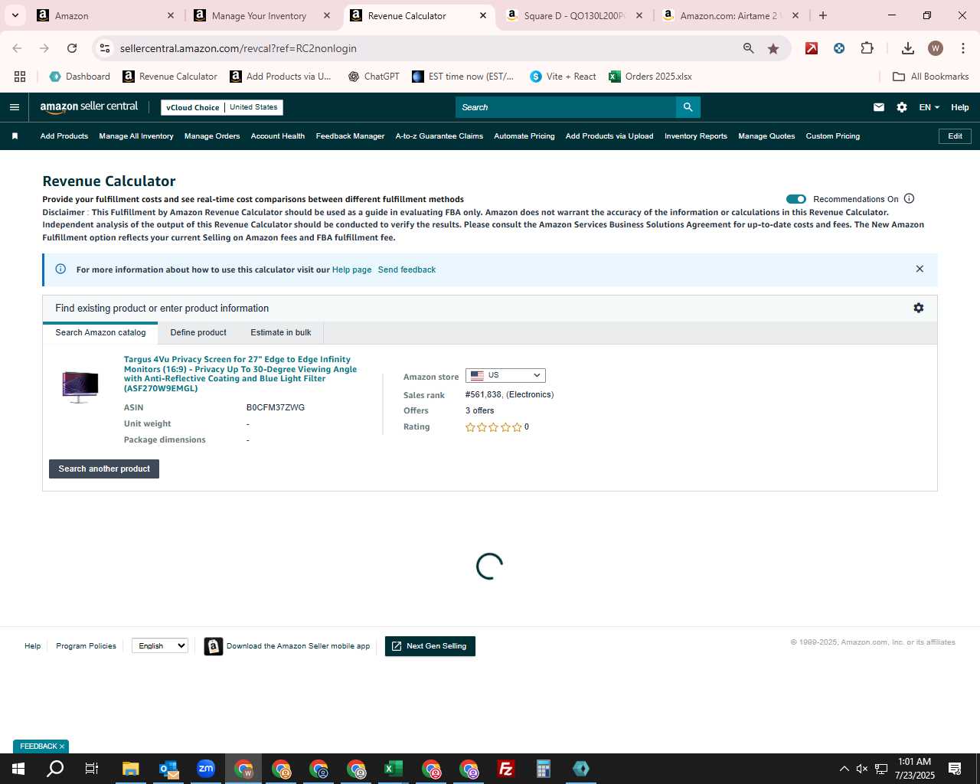Open File Explorer from taskbar
The image size is (980, 784).
(x=131, y=769)
